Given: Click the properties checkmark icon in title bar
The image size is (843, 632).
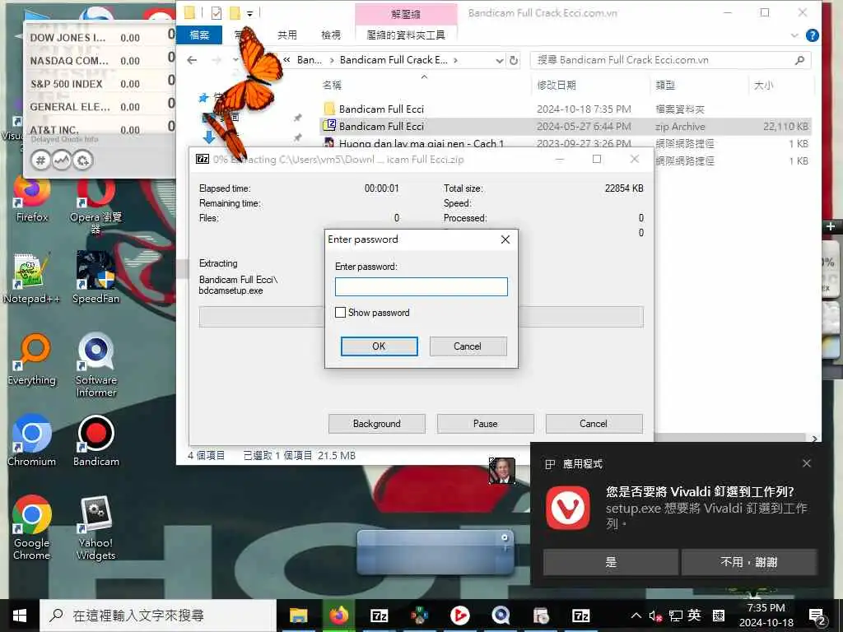Looking at the screenshot, I should [217, 13].
